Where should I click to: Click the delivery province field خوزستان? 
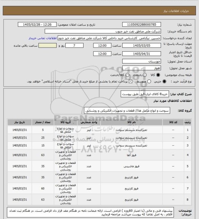(x=142, y=61)
